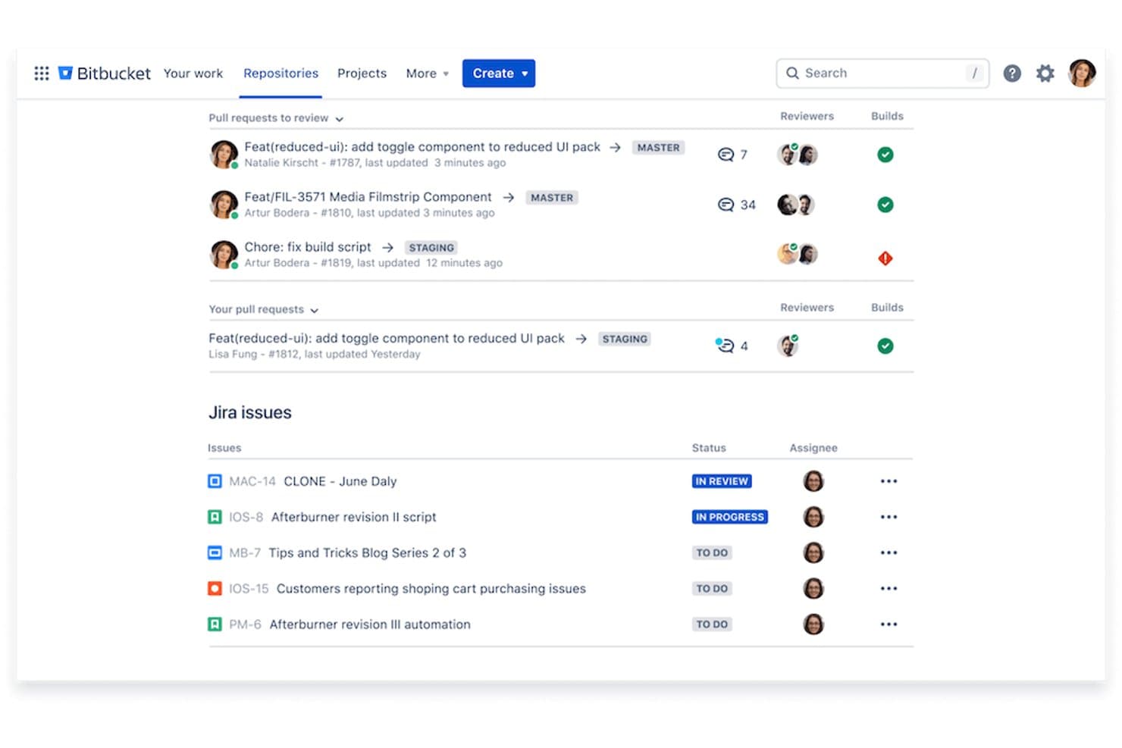This screenshot has height=748, width=1122.
Task: View passed build status for #1812
Action: point(885,346)
